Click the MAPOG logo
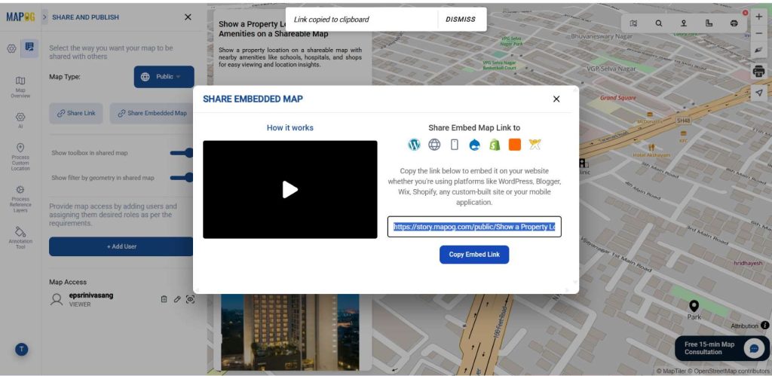The width and height of the screenshot is (772, 376). pyautogui.click(x=20, y=17)
